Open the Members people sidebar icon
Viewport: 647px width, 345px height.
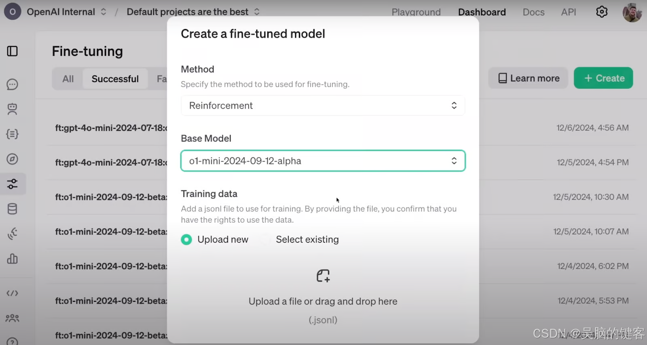12,318
